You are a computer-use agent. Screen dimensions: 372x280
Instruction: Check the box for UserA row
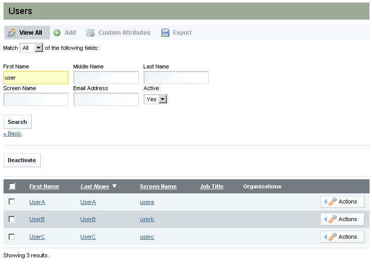pyautogui.click(x=12, y=202)
